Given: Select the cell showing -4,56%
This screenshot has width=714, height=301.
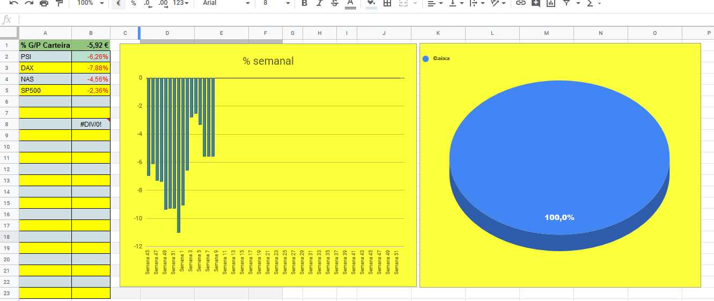Looking at the screenshot, I should click(x=91, y=79).
